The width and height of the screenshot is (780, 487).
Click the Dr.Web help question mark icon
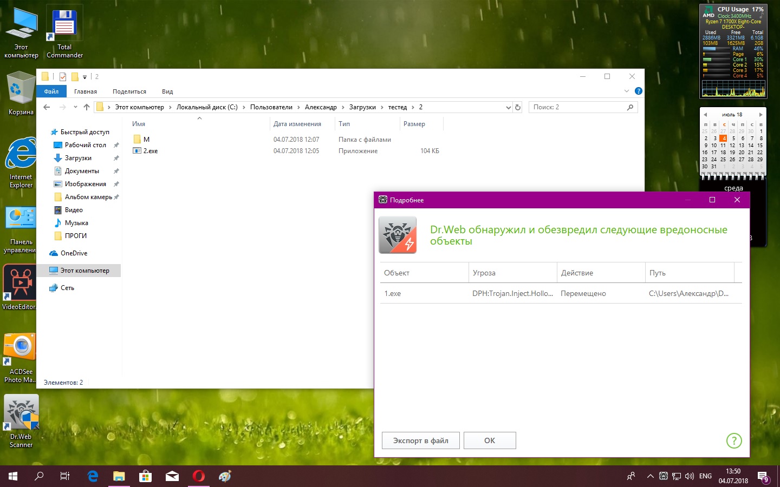[733, 440]
